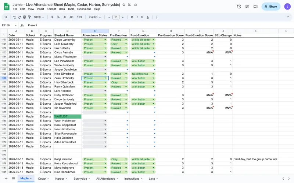The image size is (294, 183).
Task: Show the all sheets list
Action: click(14, 179)
